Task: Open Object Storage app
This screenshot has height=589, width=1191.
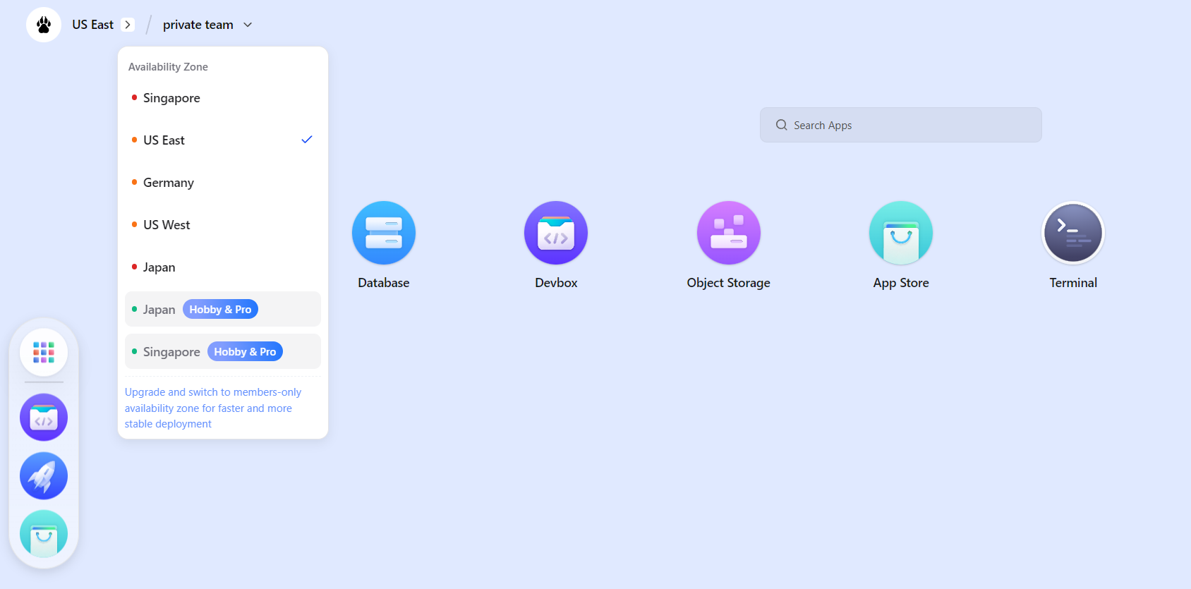Action: tap(728, 233)
